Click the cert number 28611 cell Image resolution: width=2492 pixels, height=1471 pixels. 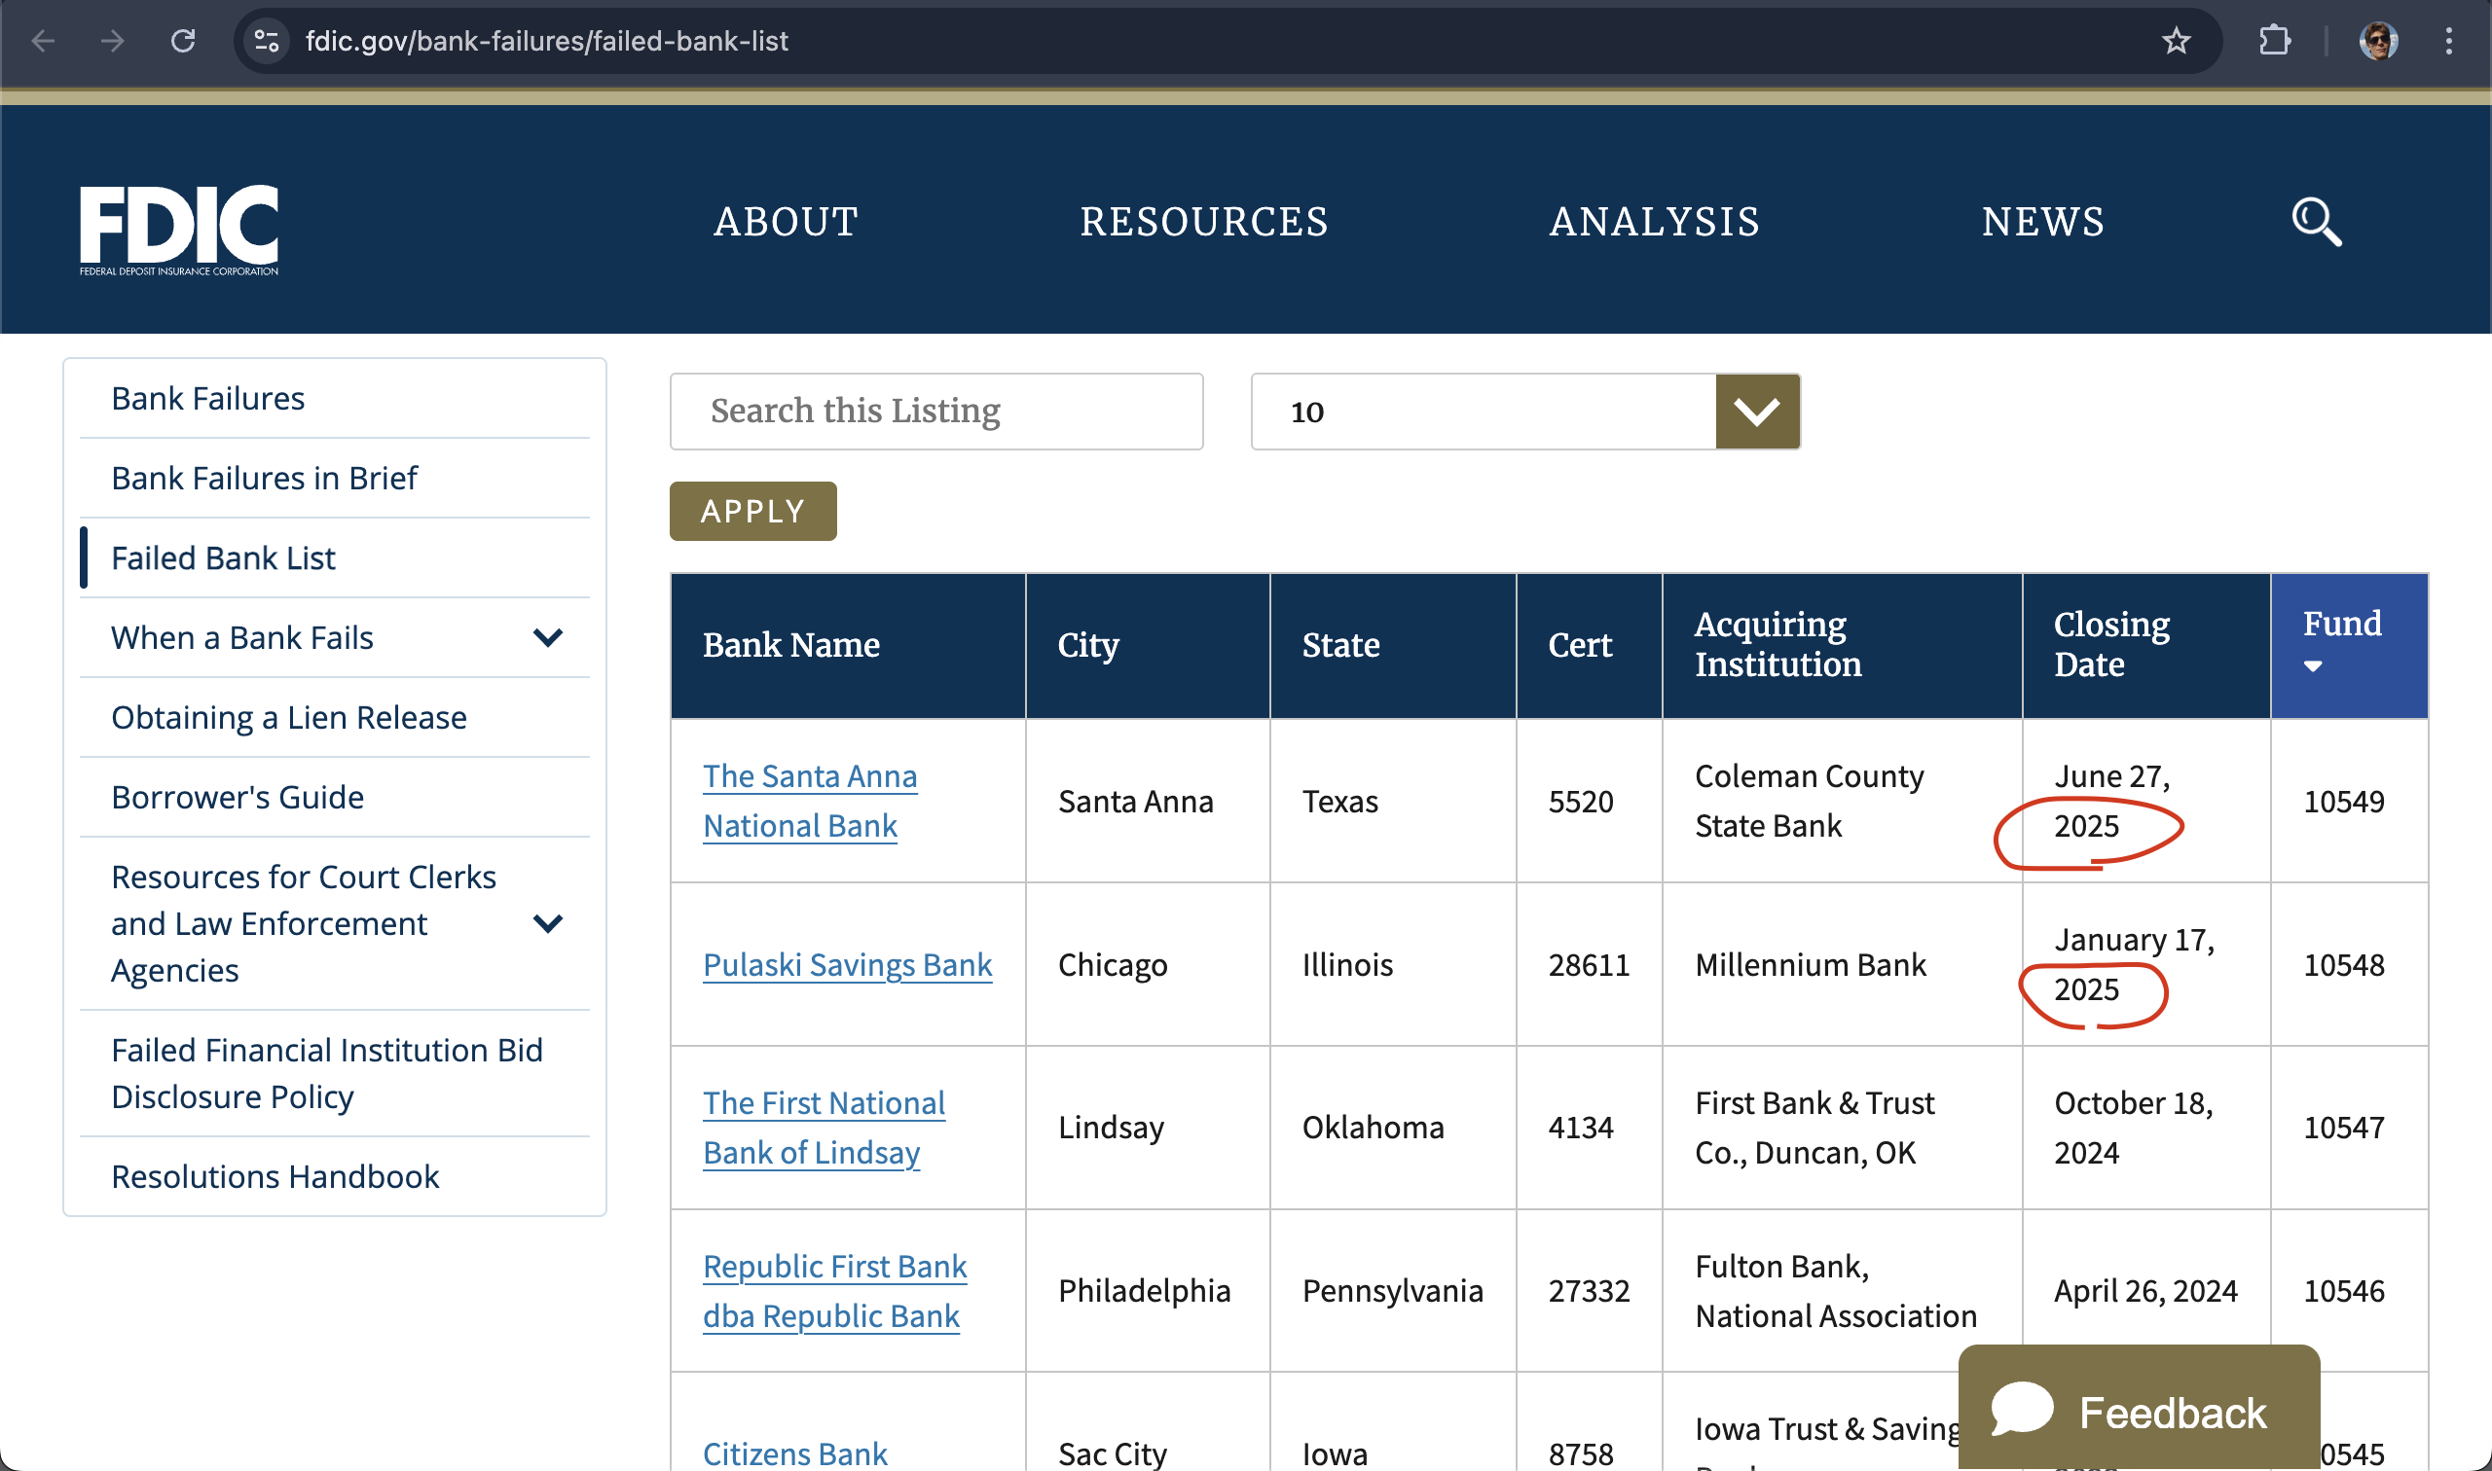[x=1589, y=964]
